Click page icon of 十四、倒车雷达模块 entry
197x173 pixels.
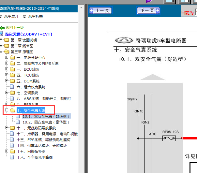(12, 146)
